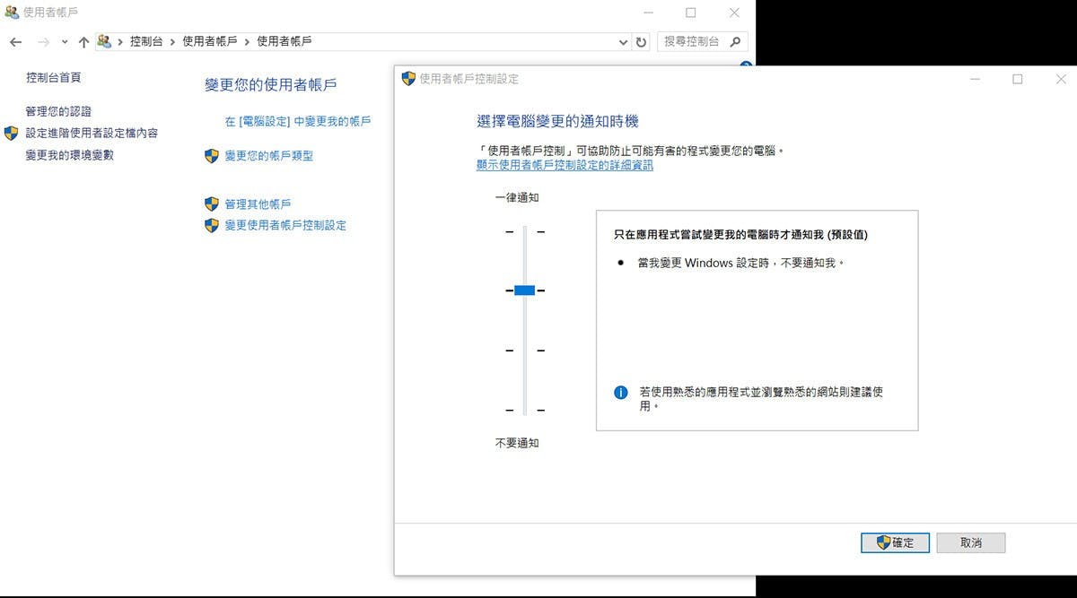Click the users icon in Control Panel title bar
Viewport: 1077px width, 598px height.
(x=12, y=13)
